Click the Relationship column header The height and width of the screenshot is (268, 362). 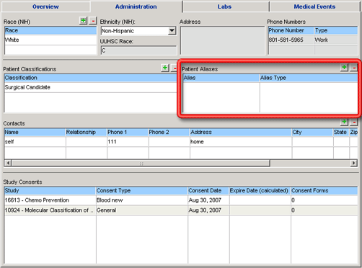[87, 132]
